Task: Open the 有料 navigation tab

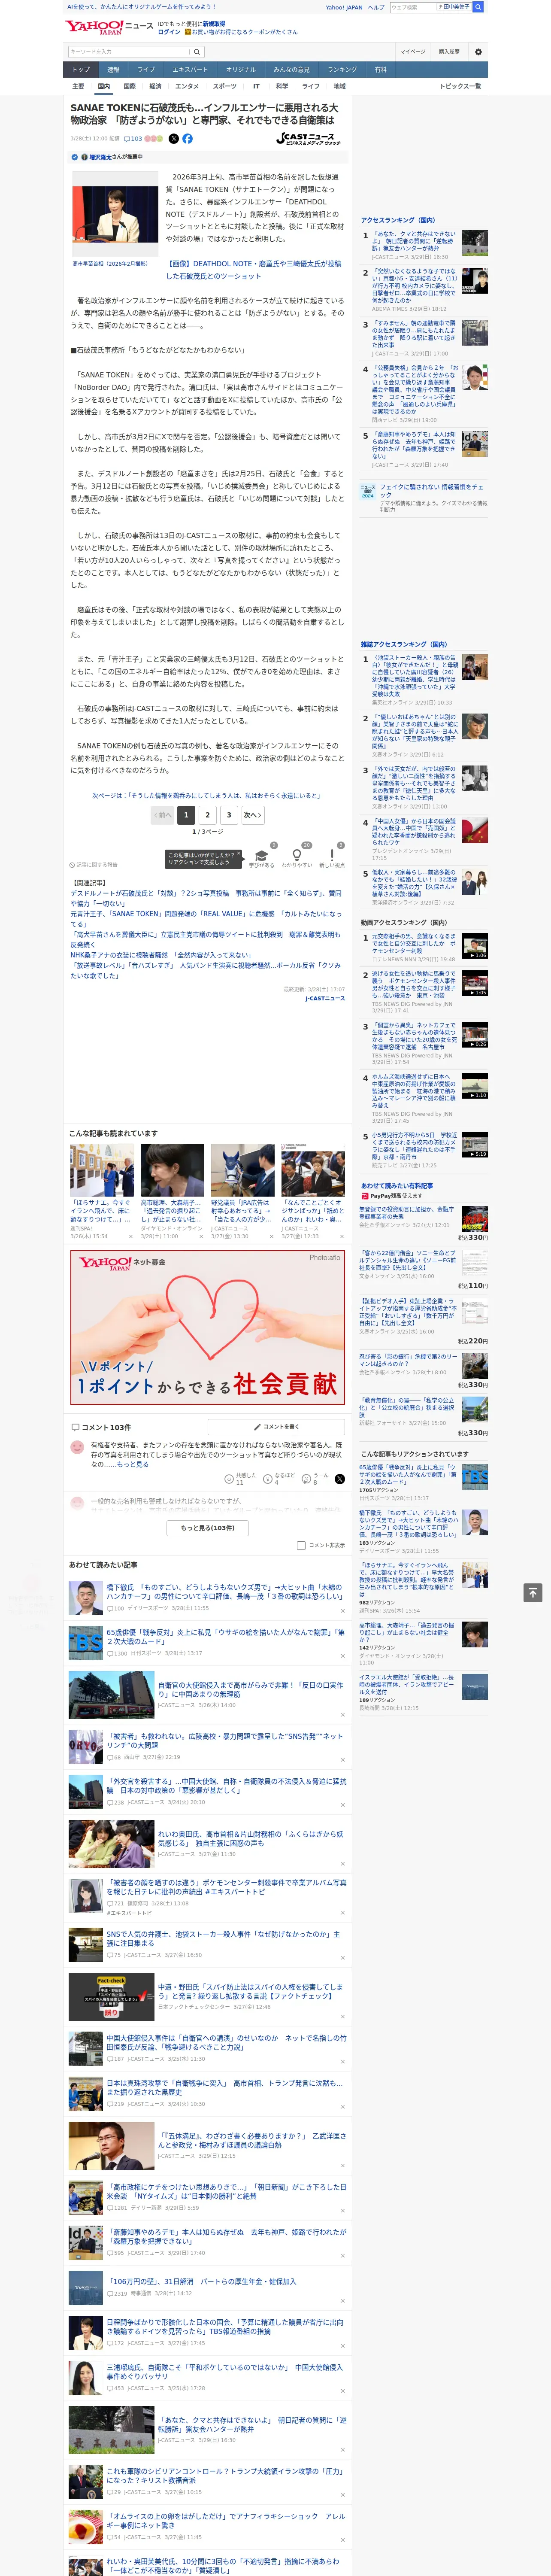Action: [x=381, y=70]
